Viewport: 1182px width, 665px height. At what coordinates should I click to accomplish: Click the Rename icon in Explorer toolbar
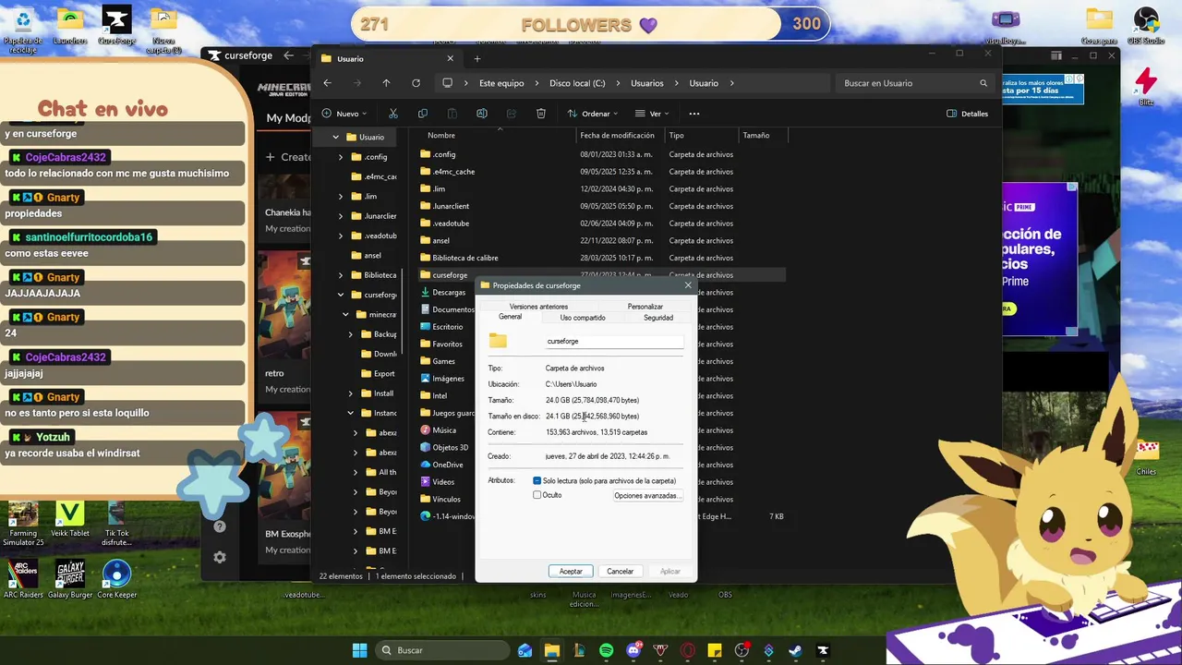[x=481, y=114]
